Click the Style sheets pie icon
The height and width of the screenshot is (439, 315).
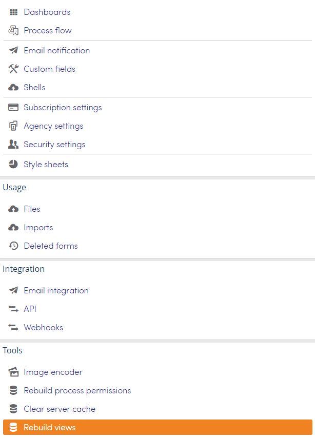tap(13, 164)
